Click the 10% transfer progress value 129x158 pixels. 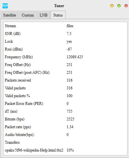[x=70, y=150]
